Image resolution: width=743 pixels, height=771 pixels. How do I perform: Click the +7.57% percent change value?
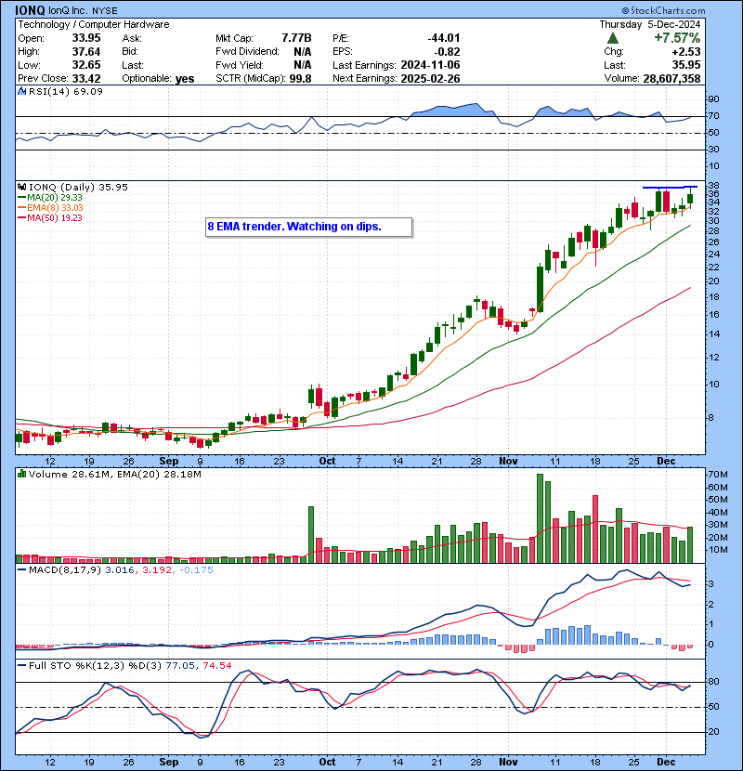pyautogui.click(x=677, y=38)
